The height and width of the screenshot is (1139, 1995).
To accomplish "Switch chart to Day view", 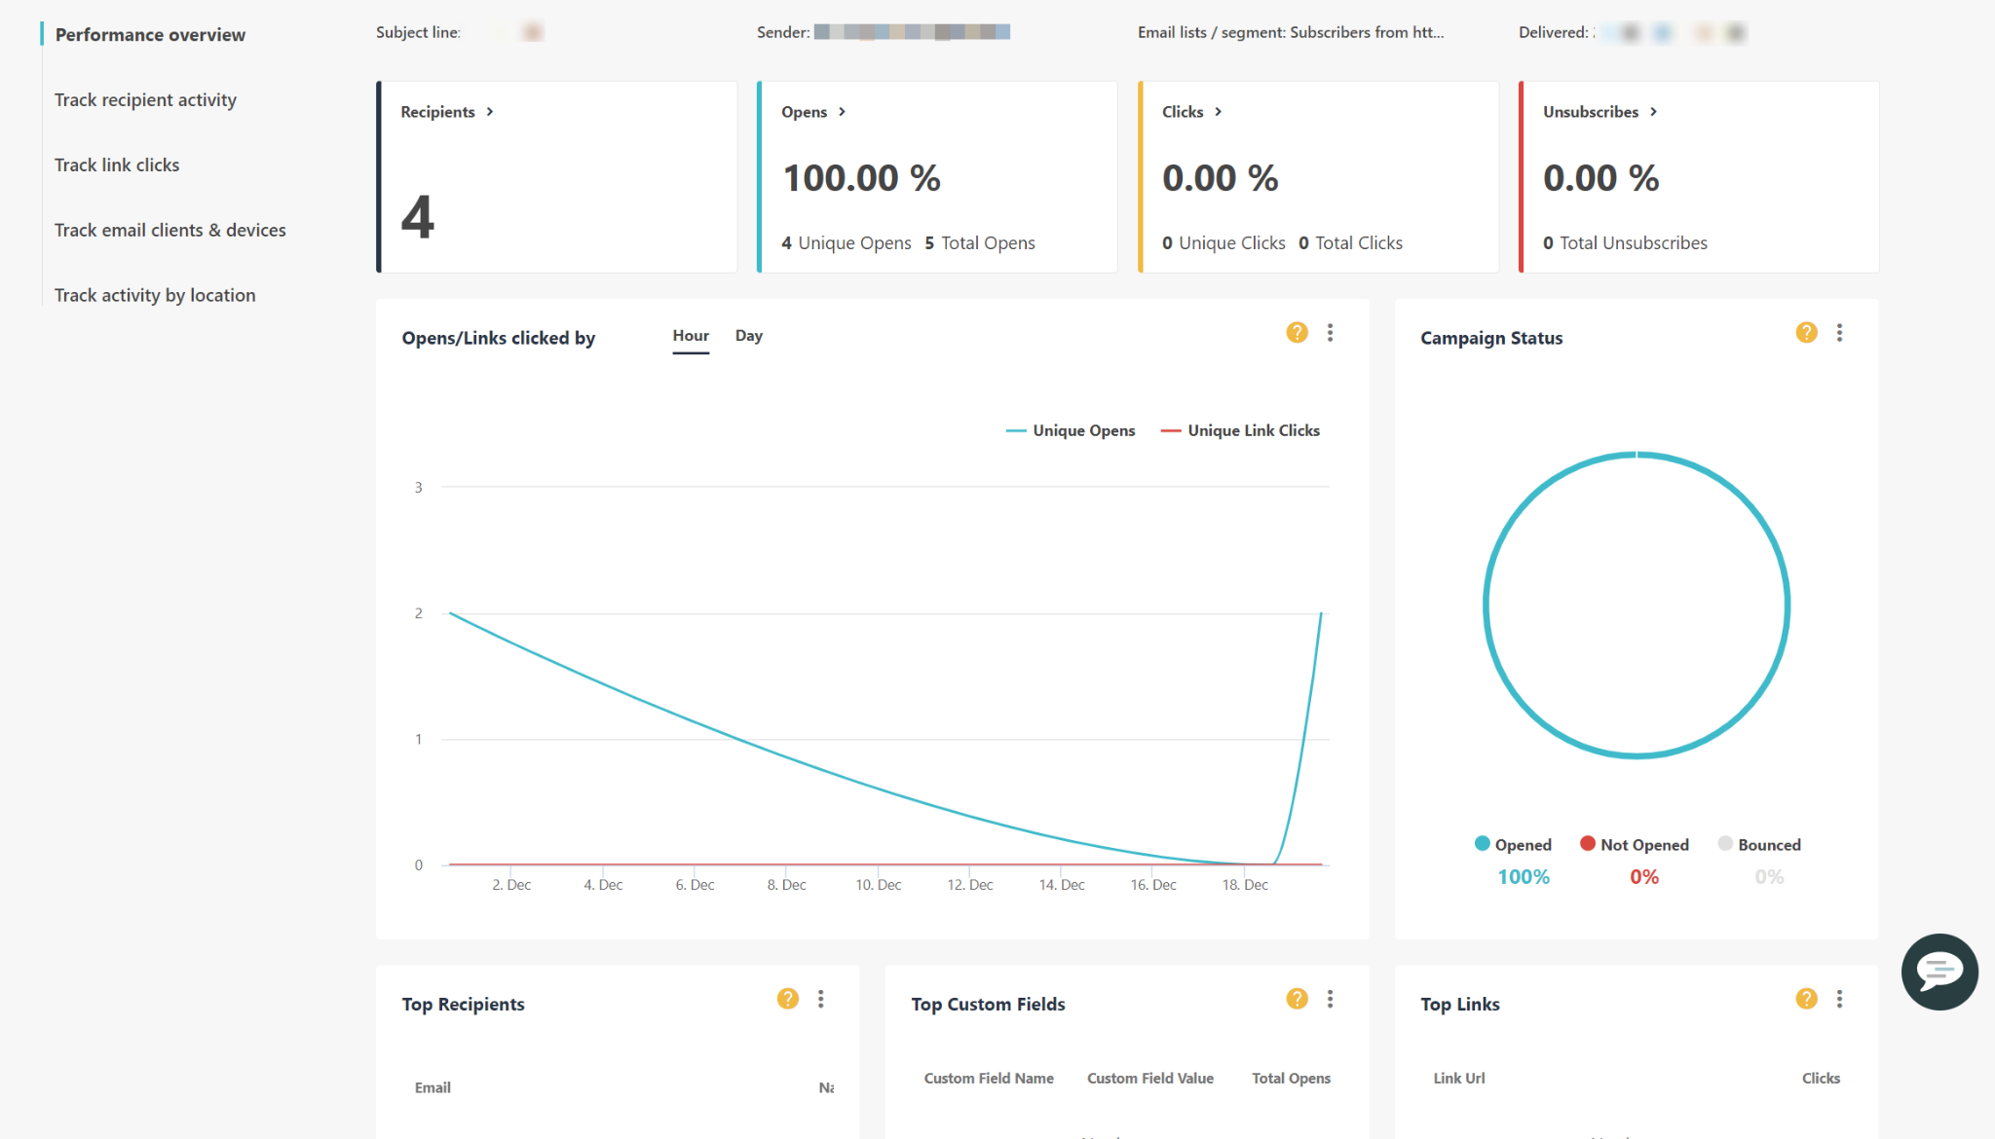I will [x=748, y=336].
